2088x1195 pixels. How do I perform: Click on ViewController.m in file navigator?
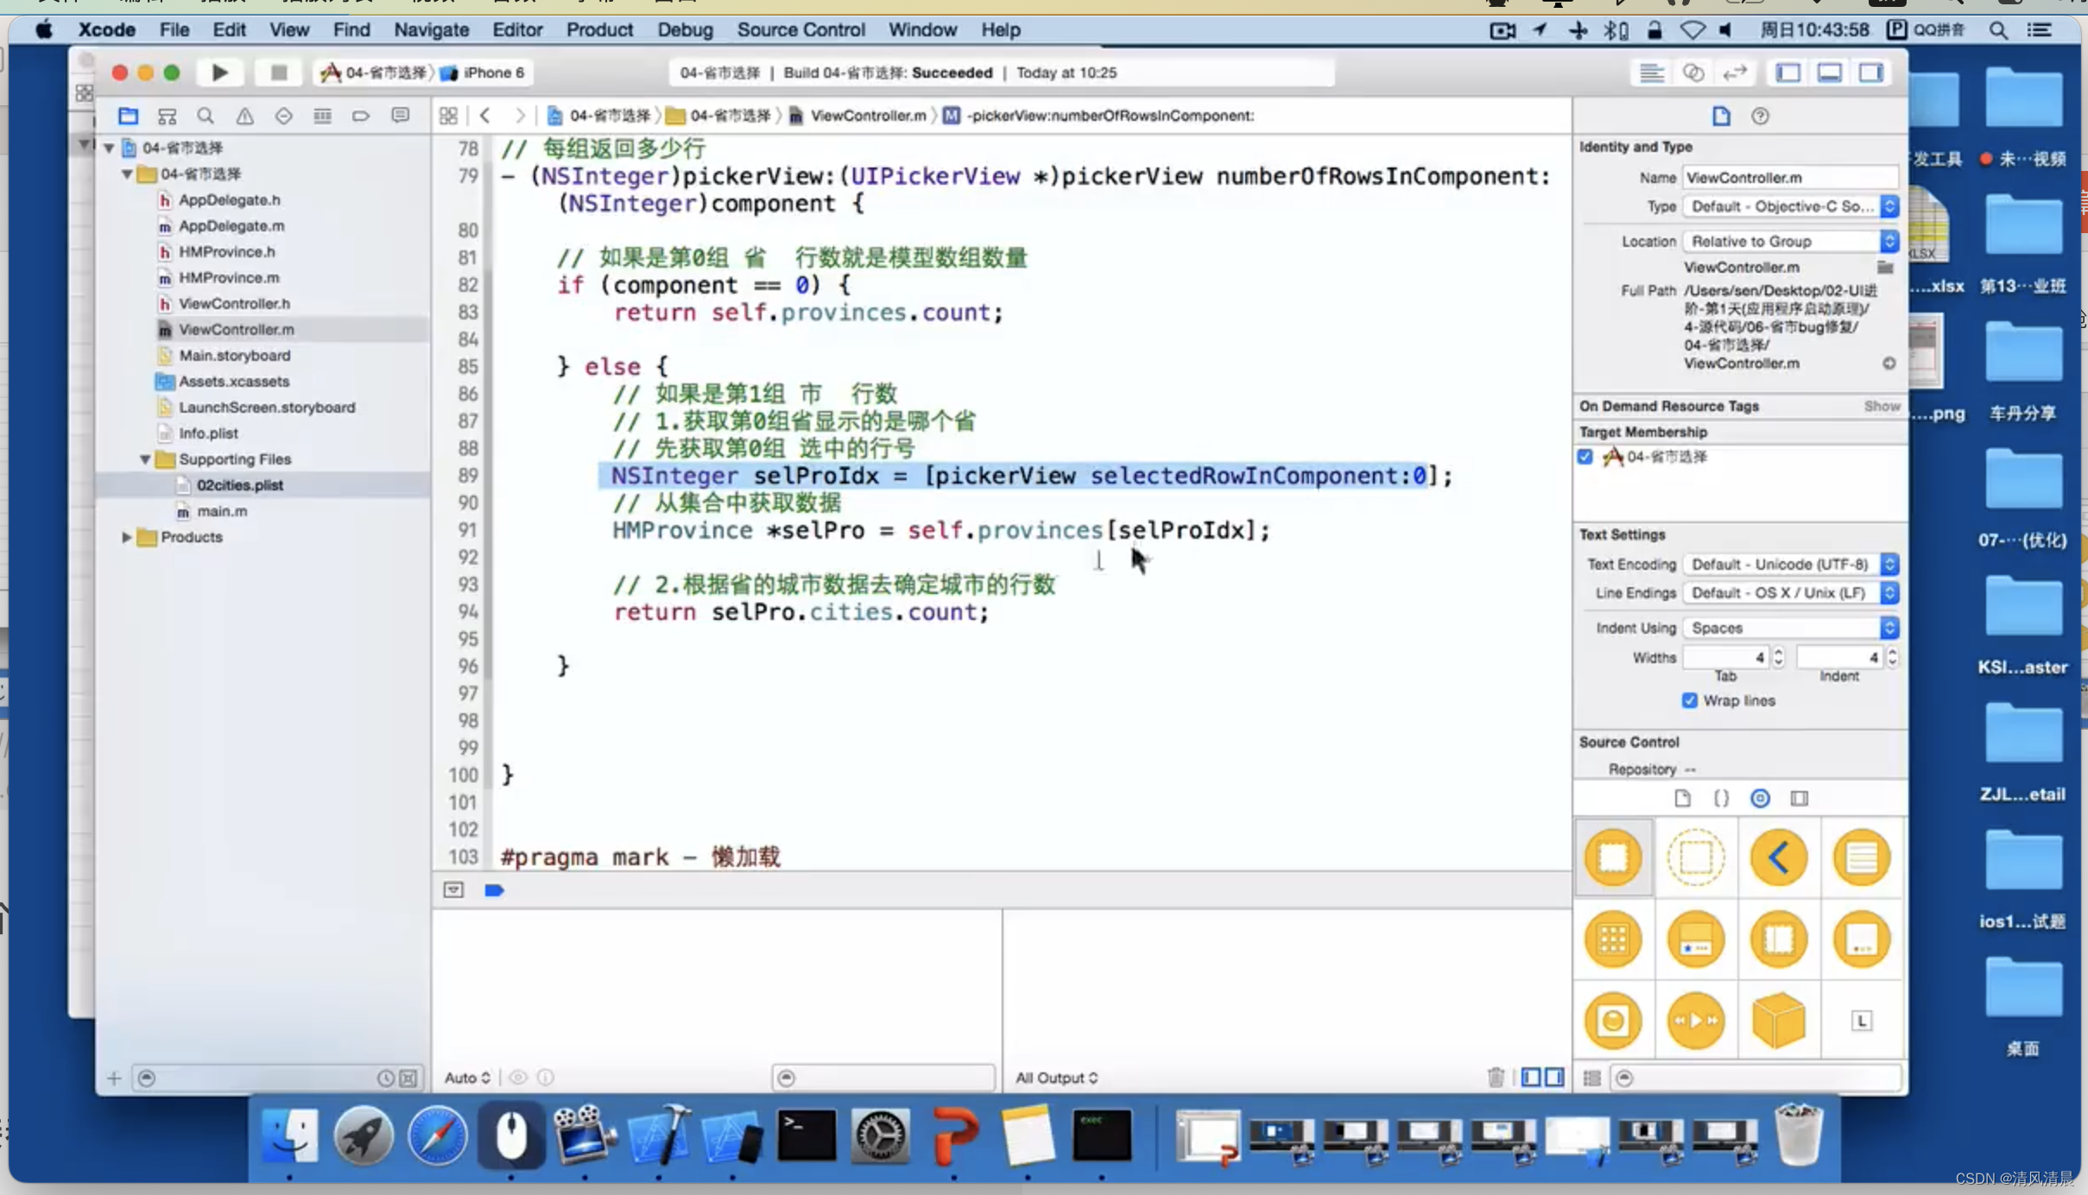tap(237, 328)
